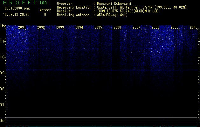200x127 pixels.
Task: Click the 1.1 kHz frequency label
Action: pos(3,41)
